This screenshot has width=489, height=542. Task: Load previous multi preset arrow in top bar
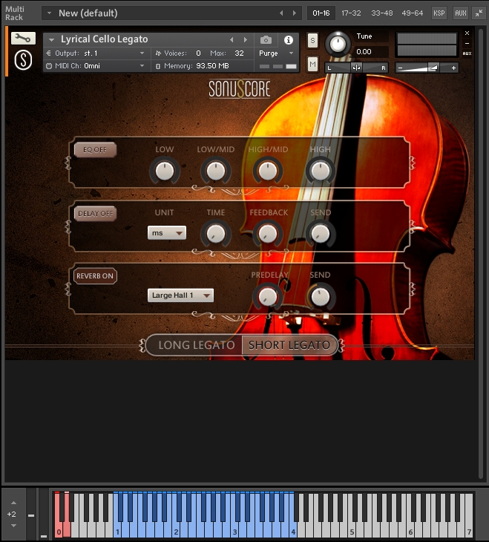coord(281,13)
